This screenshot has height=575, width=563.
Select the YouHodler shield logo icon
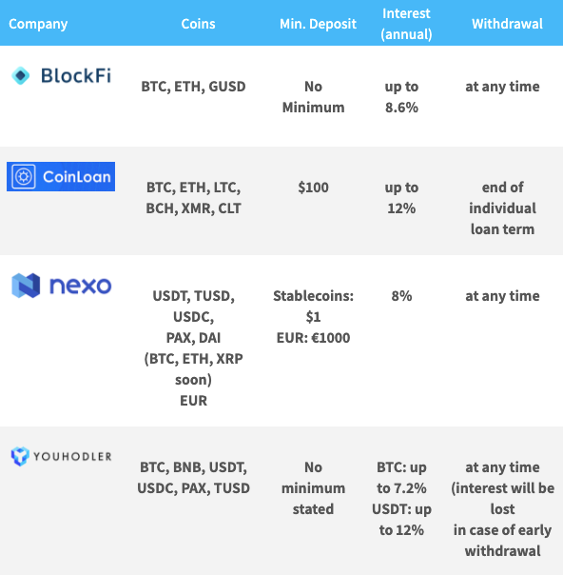(20, 456)
